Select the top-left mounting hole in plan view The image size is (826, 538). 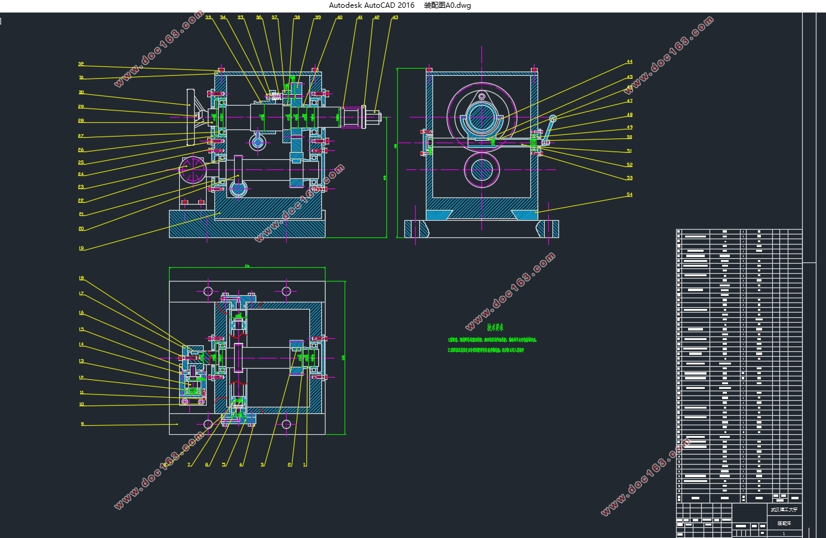(208, 291)
